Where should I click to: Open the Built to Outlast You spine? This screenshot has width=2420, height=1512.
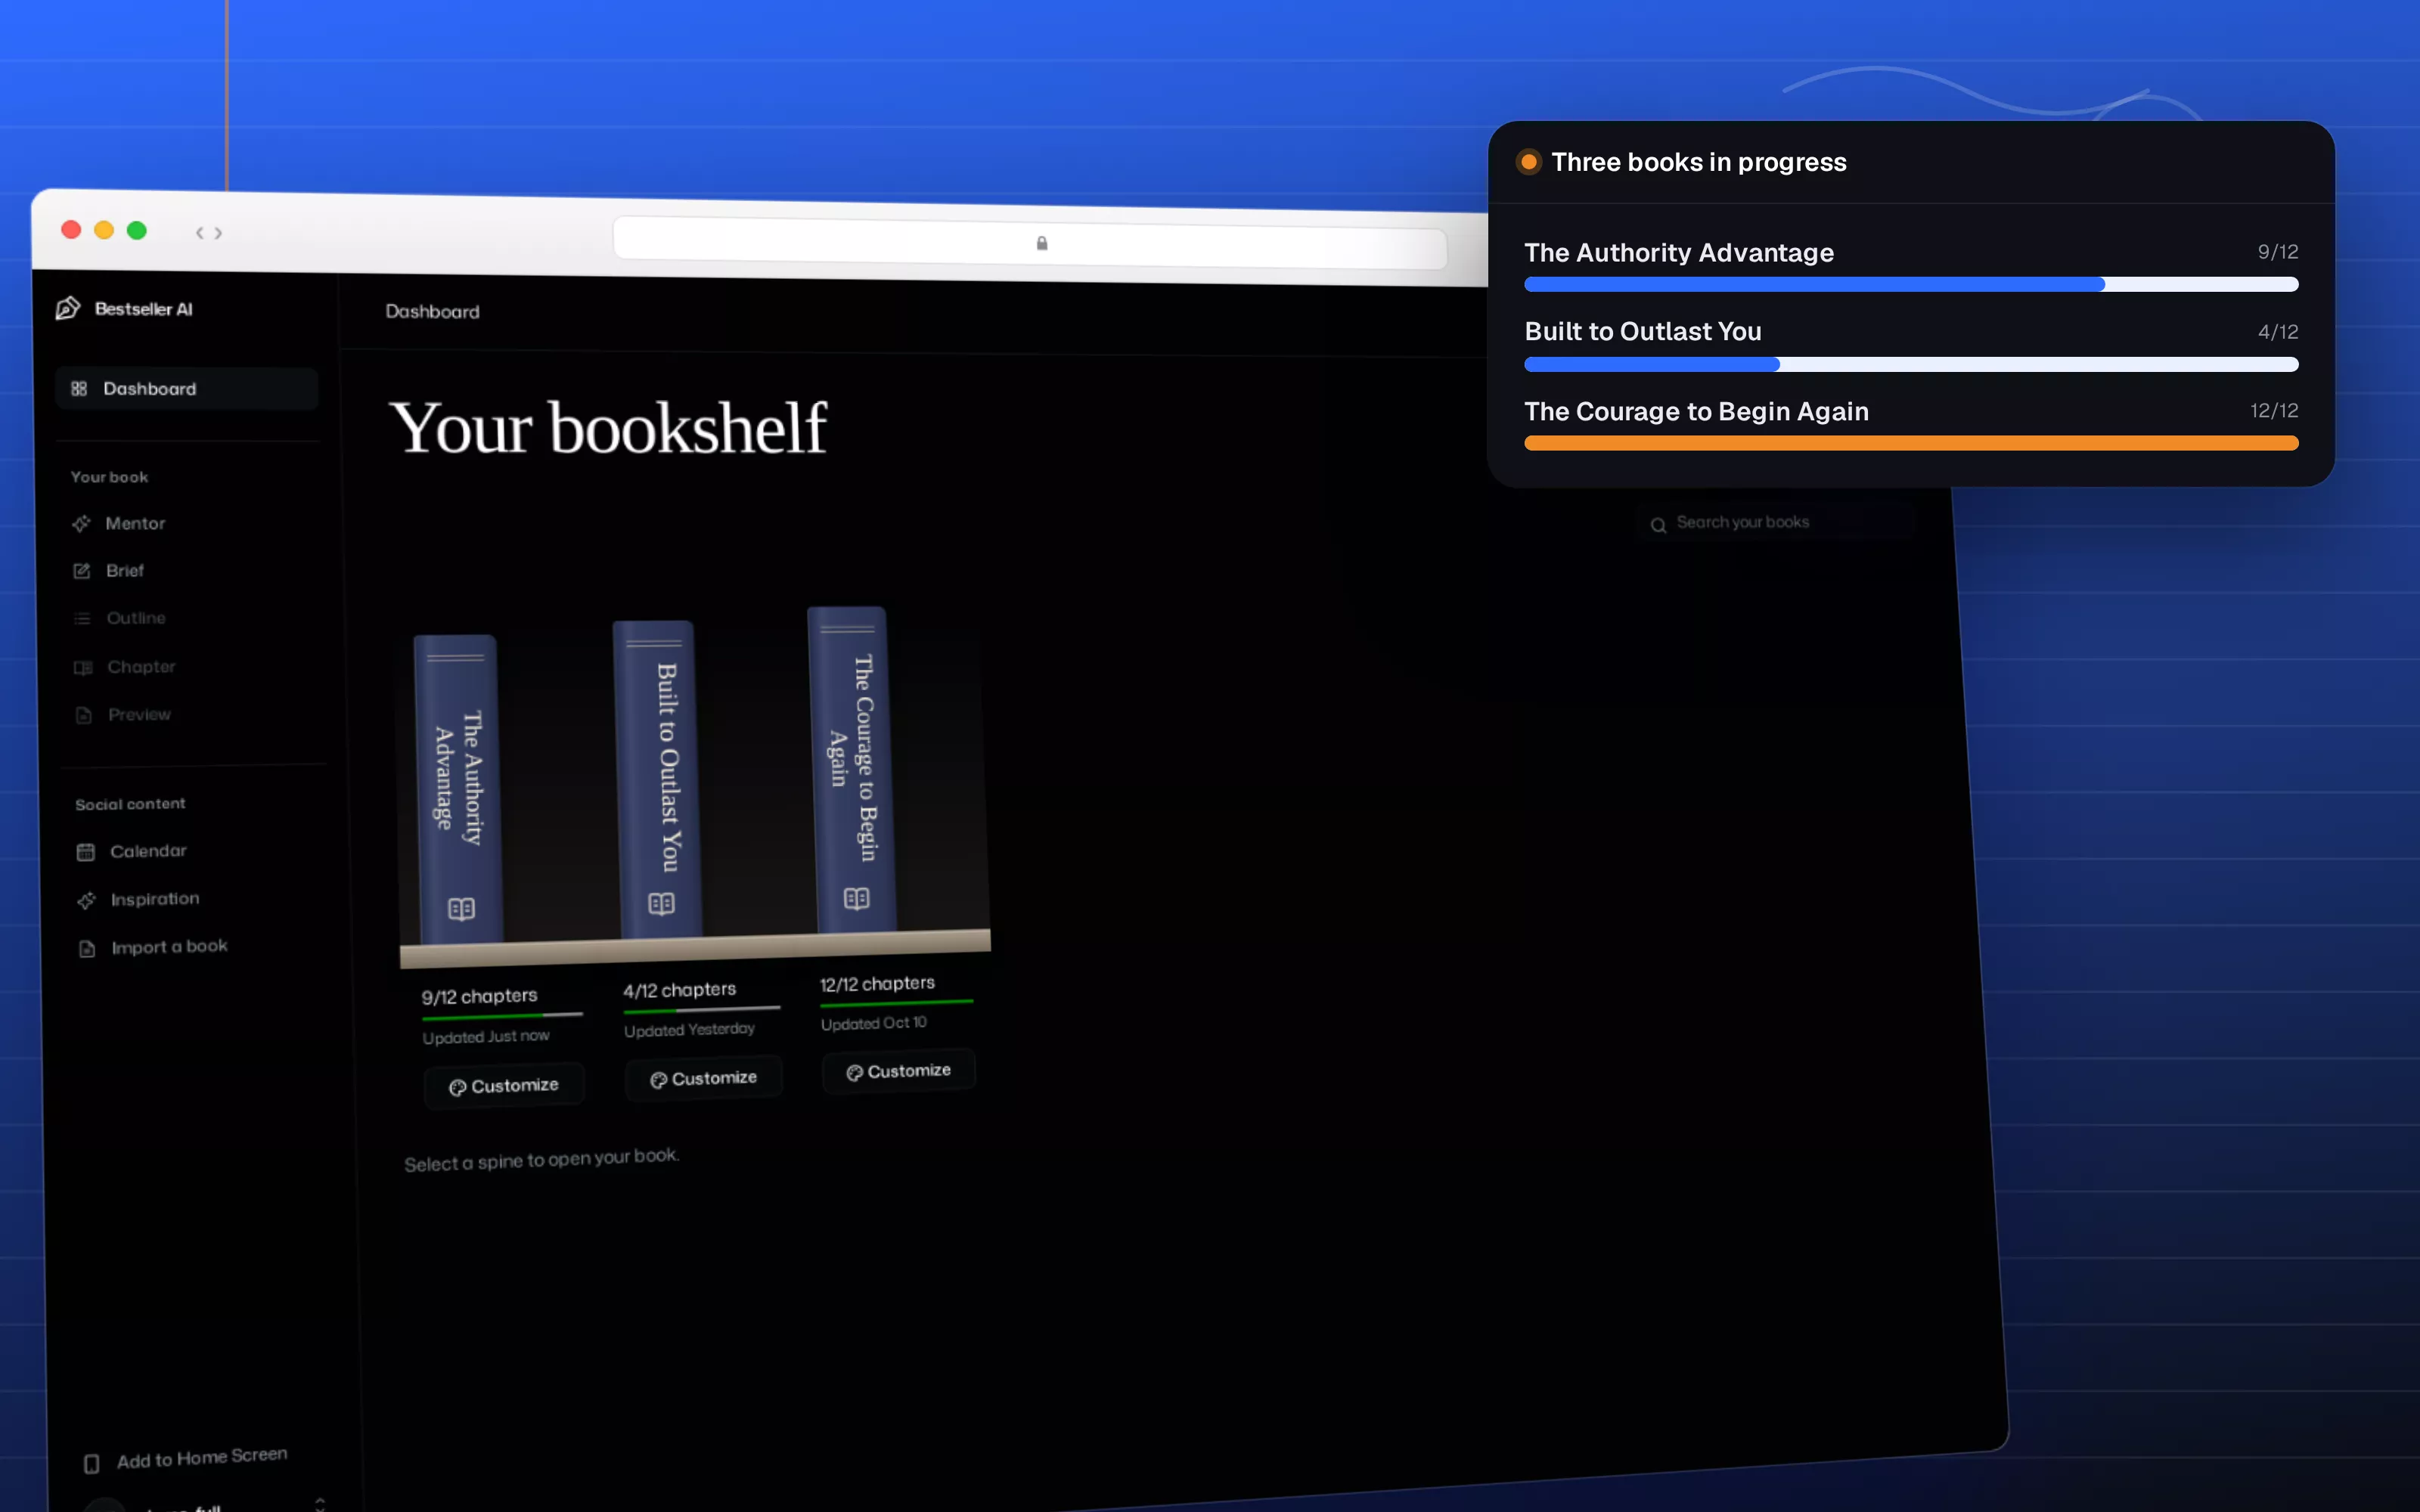point(657,779)
